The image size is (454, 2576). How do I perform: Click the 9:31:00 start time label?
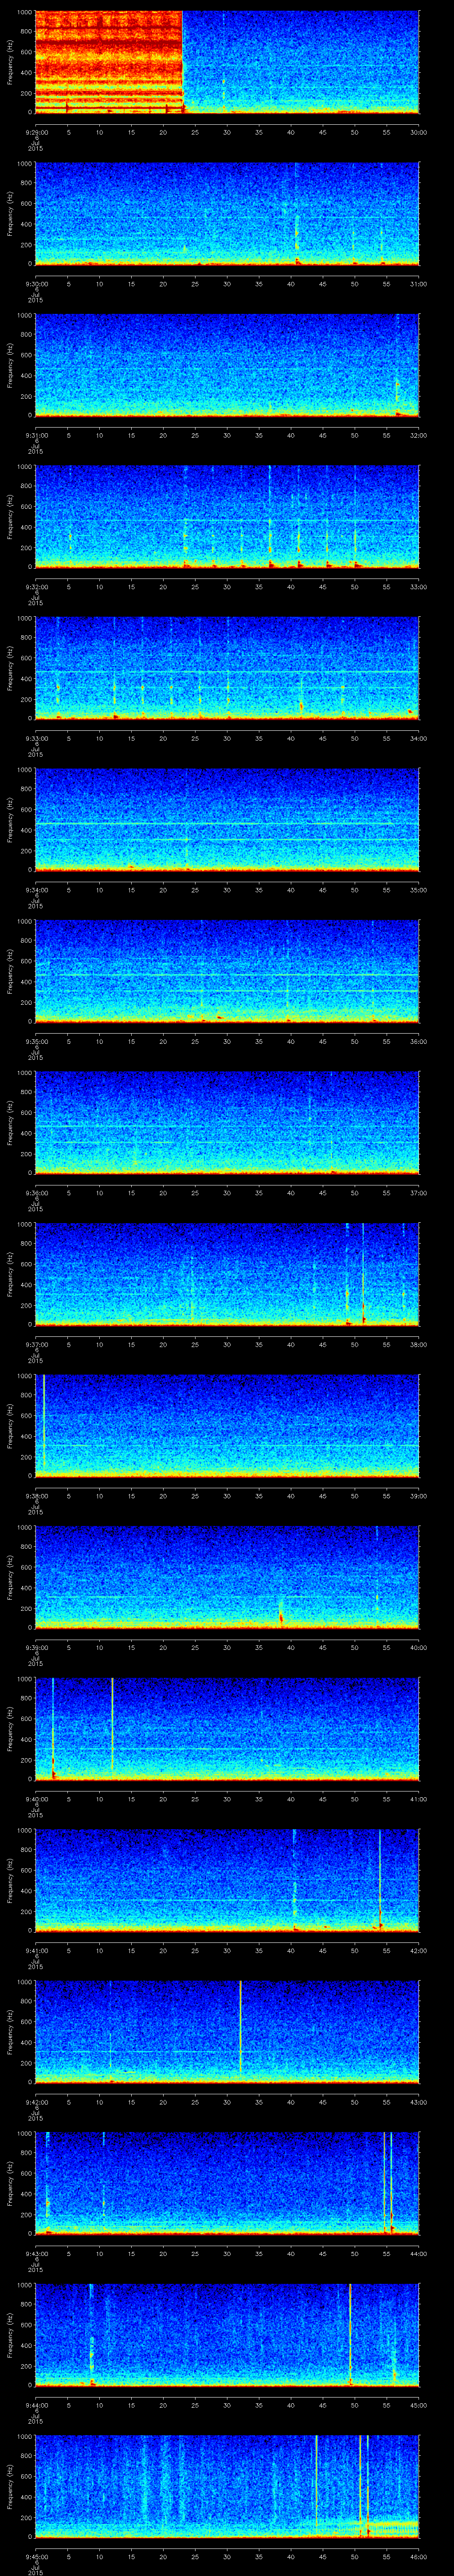[x=36, y=435]
